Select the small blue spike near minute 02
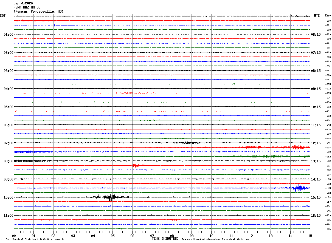 pos(55,26)
